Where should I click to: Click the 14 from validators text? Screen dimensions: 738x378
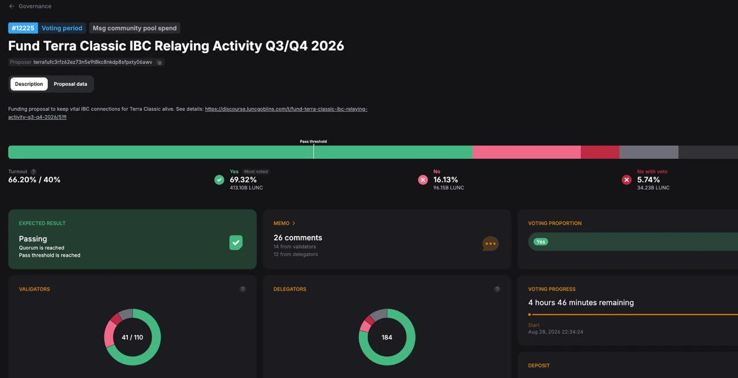pos(295,247)
